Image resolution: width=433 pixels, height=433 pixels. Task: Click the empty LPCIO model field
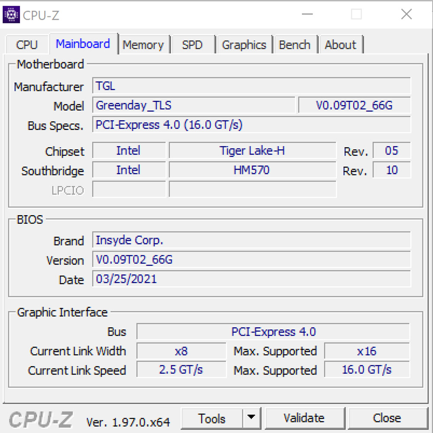[x=252, y=189]
